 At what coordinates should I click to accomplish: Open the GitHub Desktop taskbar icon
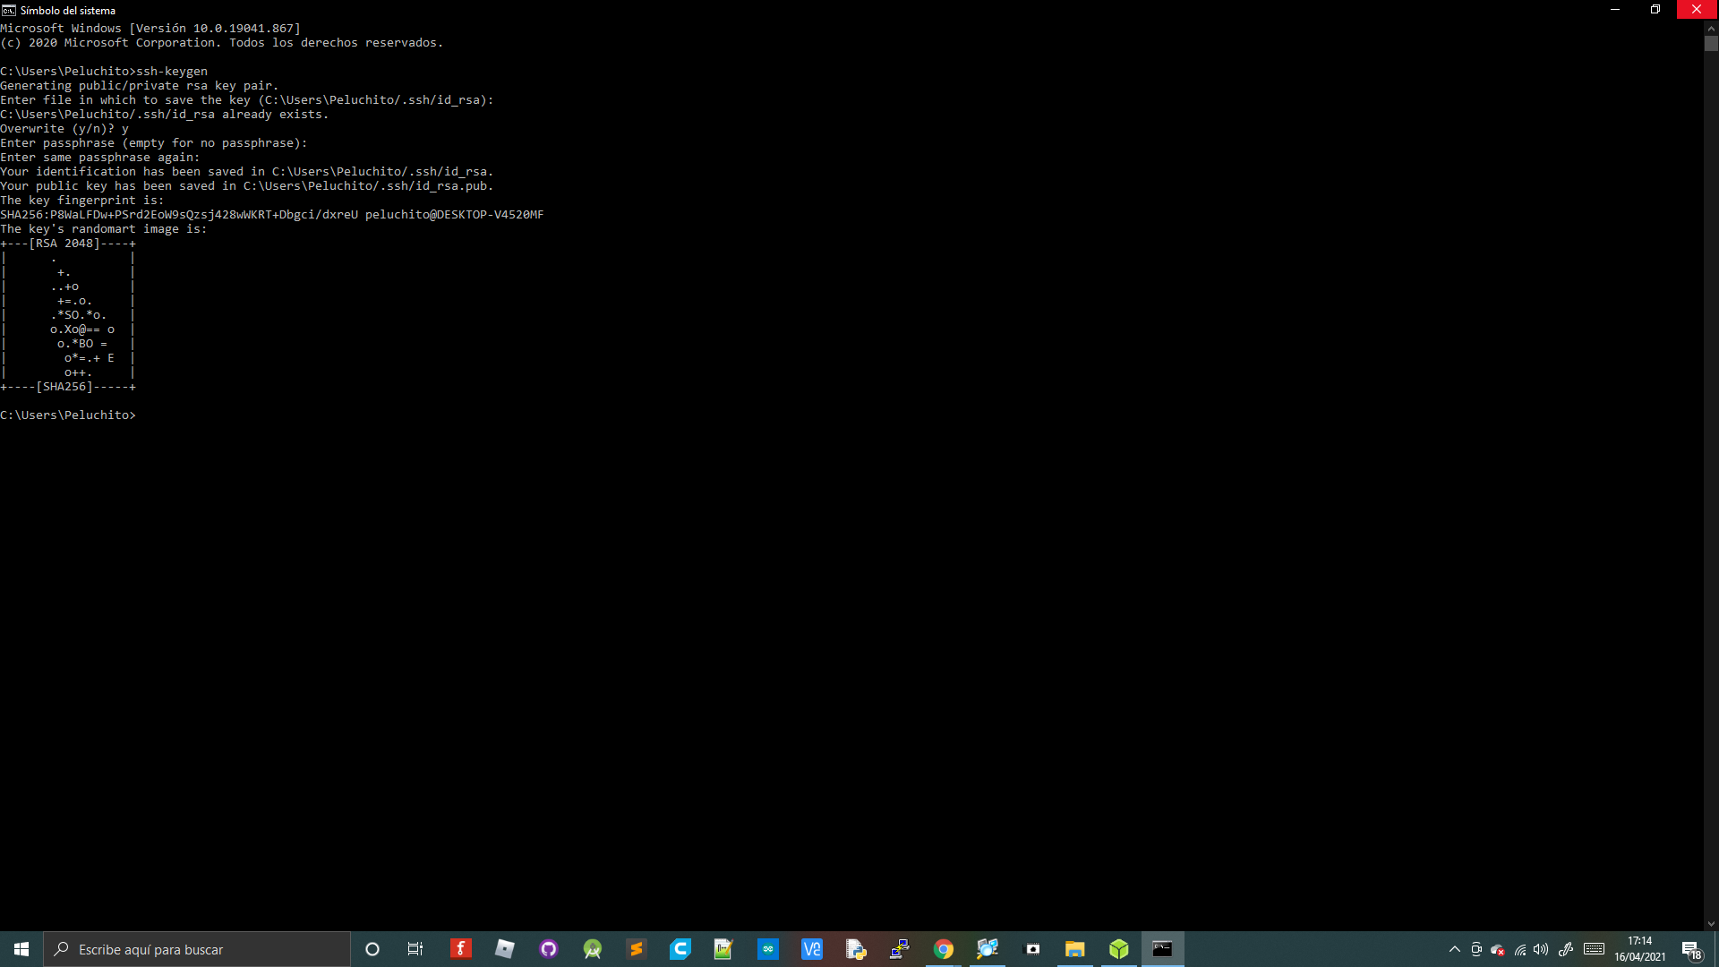click(x=549, y=949)
